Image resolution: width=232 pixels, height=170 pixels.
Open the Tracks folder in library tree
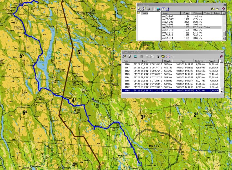coord(144,13)
